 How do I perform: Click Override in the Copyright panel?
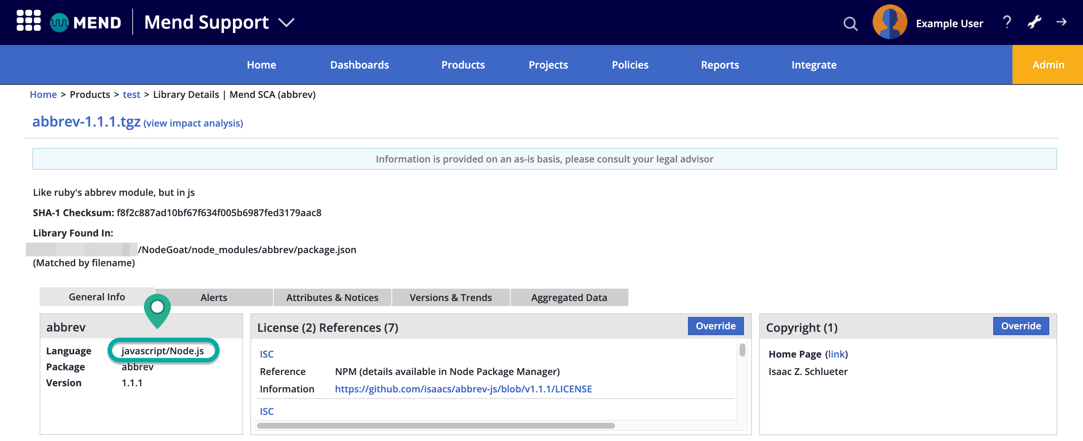(1020, 326)
